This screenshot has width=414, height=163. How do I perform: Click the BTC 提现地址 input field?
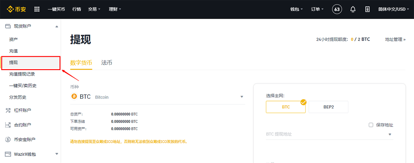pos(330,134)
